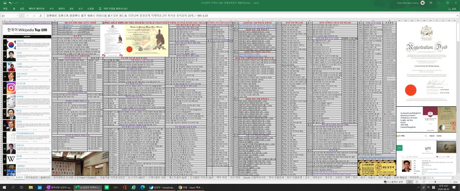The image size is (460, 191).
Task: Open the Windows Start menu
Action: (x=4, y=187)
